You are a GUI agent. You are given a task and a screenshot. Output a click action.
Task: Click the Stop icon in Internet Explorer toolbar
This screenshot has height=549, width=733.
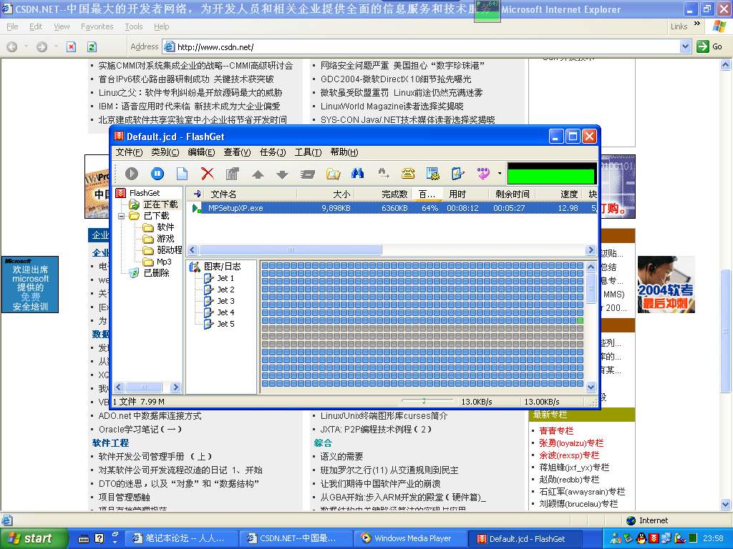(x=71, y=46)
